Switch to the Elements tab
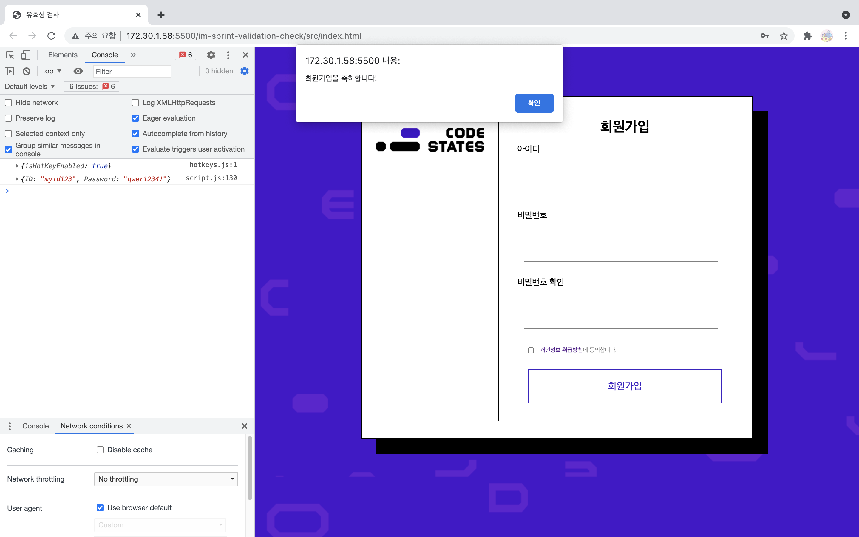The height and width of the screenshot is (537, 859). [62, 55]
